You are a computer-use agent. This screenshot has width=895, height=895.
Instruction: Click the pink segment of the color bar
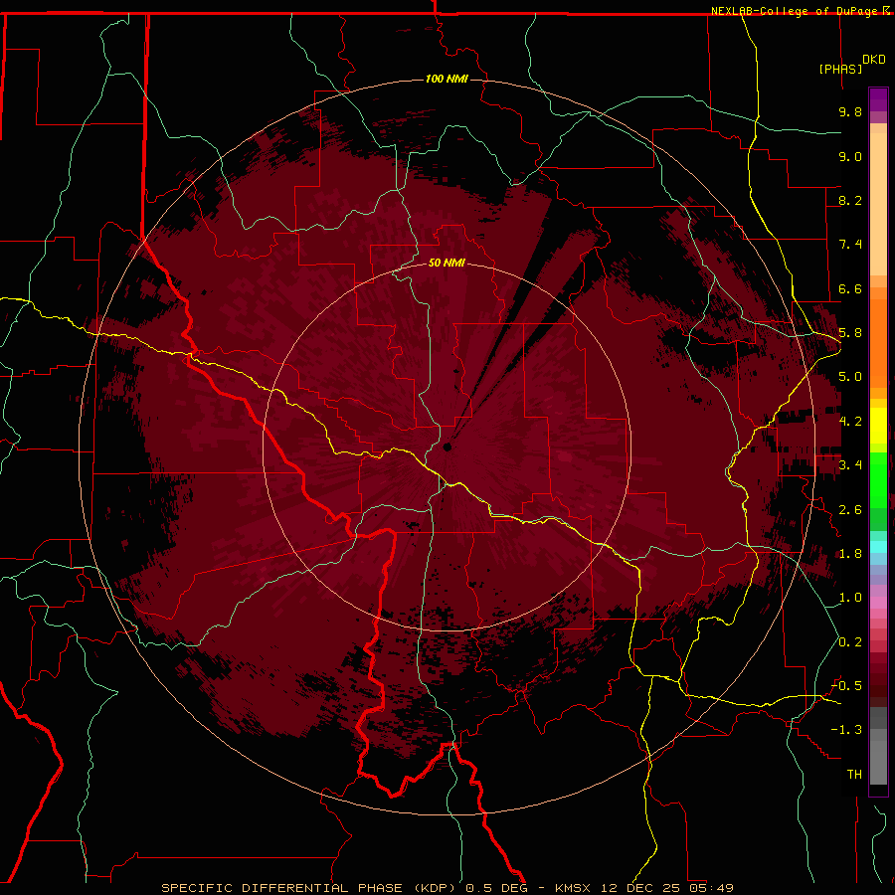[878, 603]
